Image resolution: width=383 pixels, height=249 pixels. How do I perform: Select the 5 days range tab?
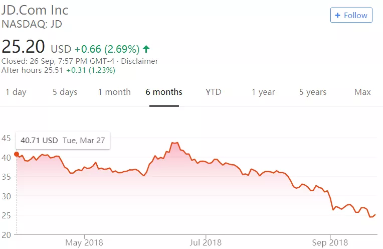(65, 92)
